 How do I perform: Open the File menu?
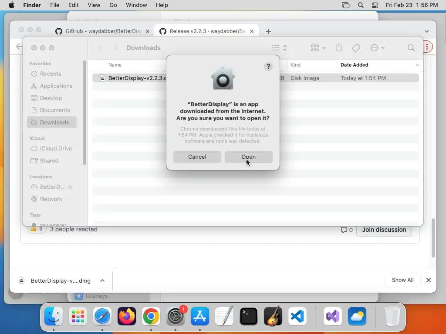tap(54, 5)
